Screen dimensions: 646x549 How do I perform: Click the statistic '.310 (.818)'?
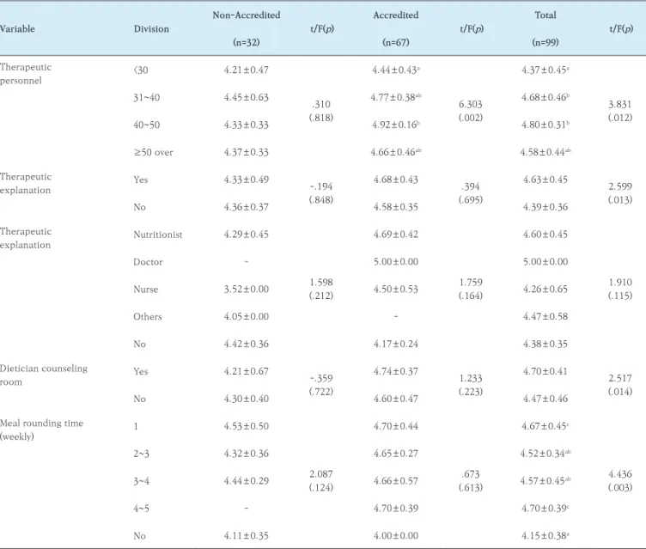click(x=321, y=112)
